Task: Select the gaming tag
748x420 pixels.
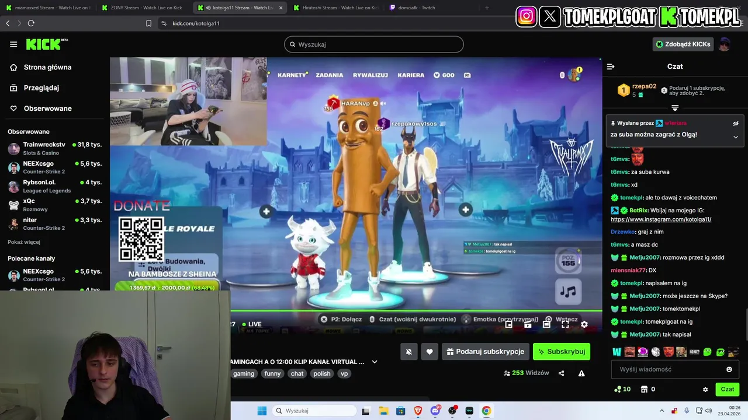Action: 244,373
